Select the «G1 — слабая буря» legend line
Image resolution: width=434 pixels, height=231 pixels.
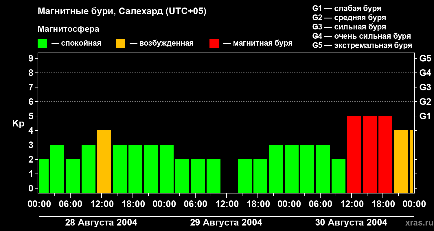347,8
